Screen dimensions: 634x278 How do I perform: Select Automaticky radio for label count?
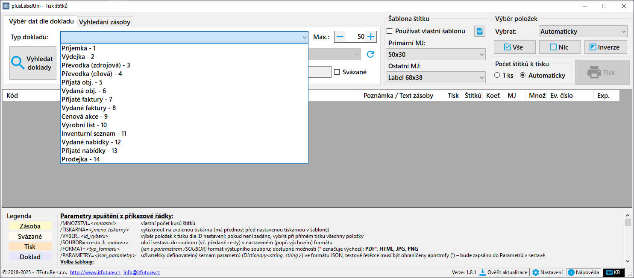[x=523, y=76]
